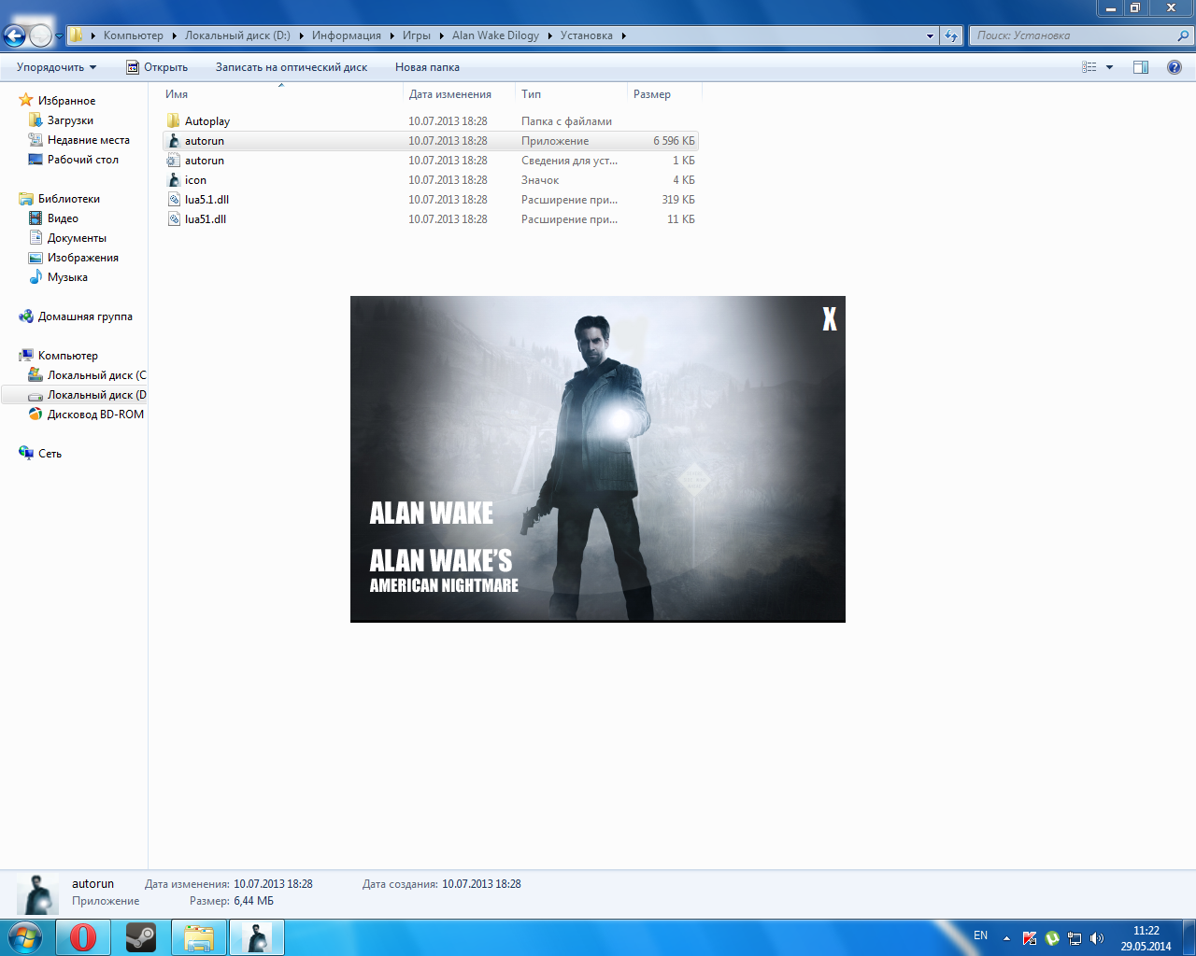Select the Autoplay folder icon
The height and width of the screenshot is (956, 1196).
[173, 121]
